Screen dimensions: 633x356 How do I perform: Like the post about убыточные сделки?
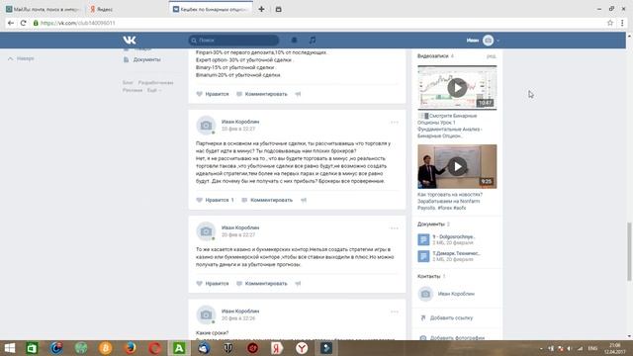[215, 200]
